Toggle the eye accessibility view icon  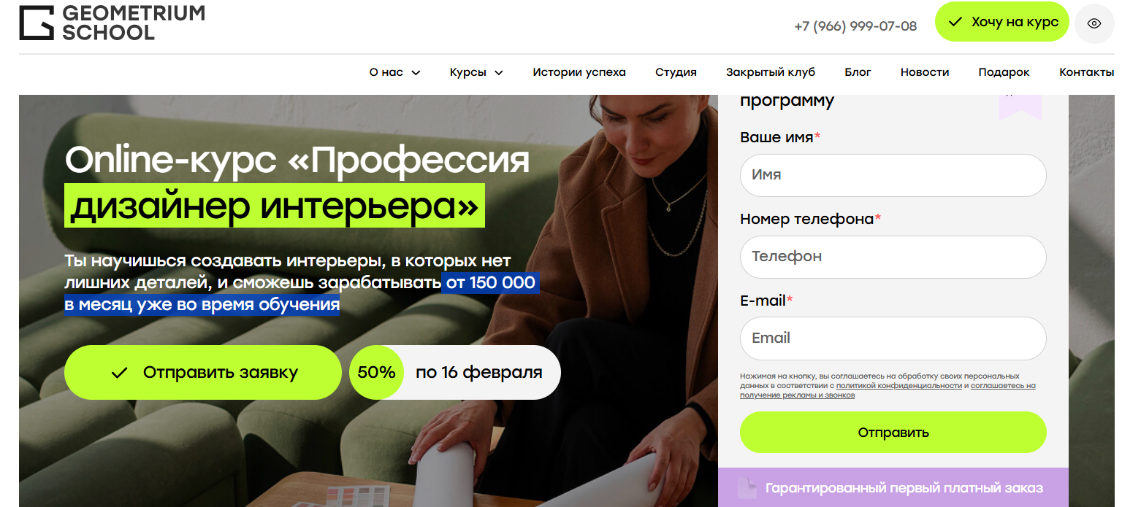point(1094,23)
